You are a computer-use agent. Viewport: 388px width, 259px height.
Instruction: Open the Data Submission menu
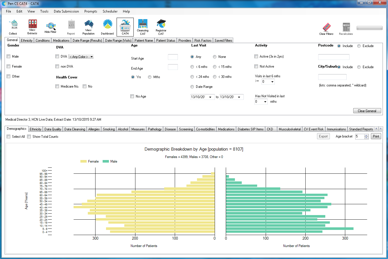point(66,11)
